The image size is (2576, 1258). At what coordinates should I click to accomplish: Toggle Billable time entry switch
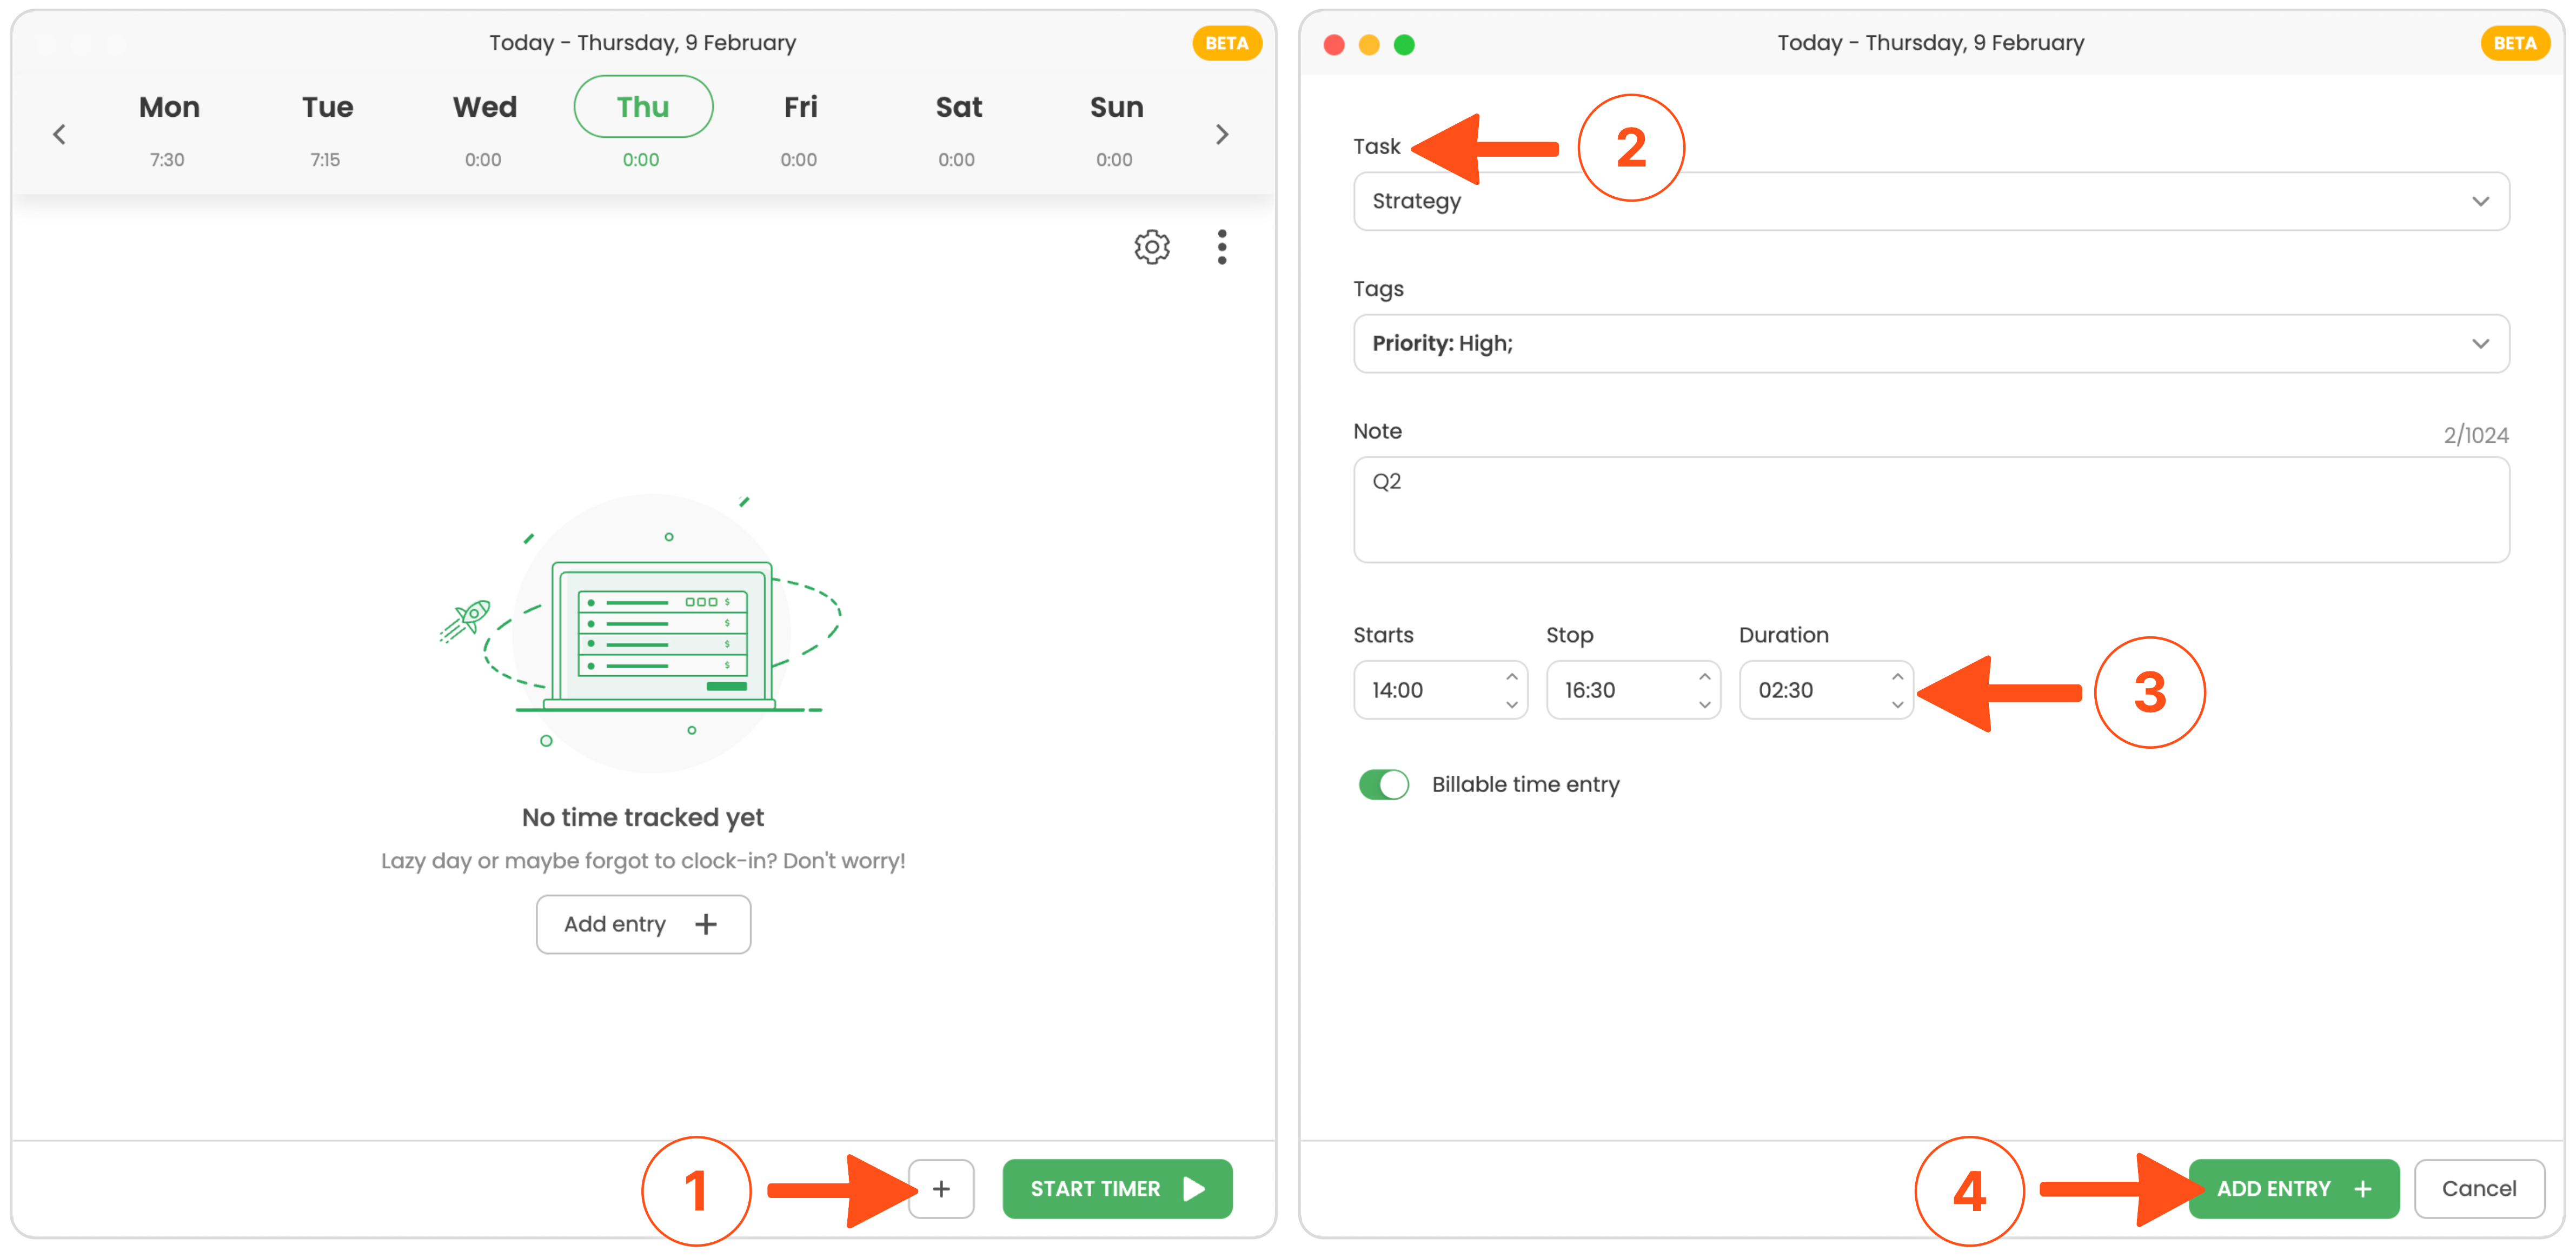click(x=1383, y=784)
